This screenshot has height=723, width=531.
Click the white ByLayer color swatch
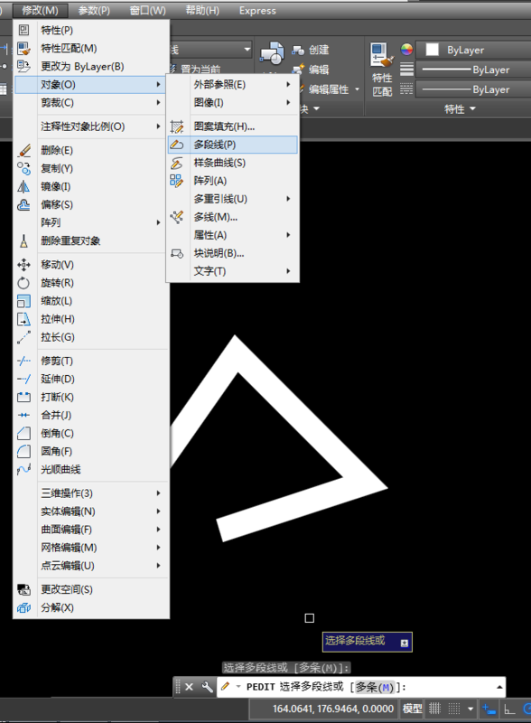(x=432, y=50)
